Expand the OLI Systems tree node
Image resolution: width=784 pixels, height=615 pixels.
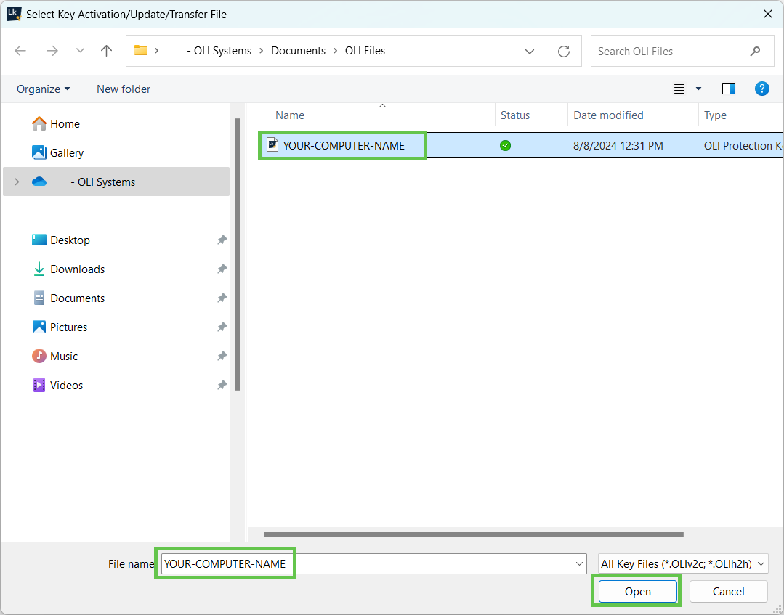click(x=17, y=182)
